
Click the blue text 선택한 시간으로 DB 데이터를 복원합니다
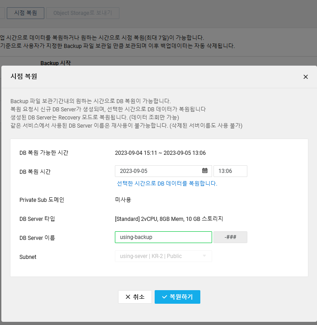(x=167, y=183)
